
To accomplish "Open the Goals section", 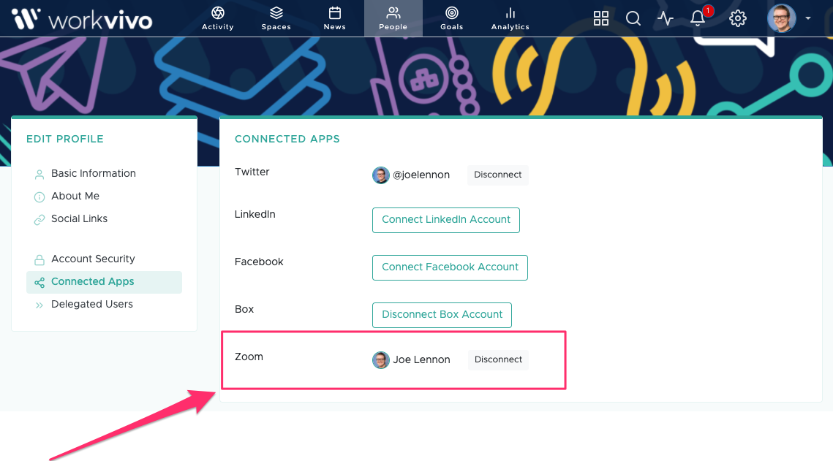I will (451, 18).
